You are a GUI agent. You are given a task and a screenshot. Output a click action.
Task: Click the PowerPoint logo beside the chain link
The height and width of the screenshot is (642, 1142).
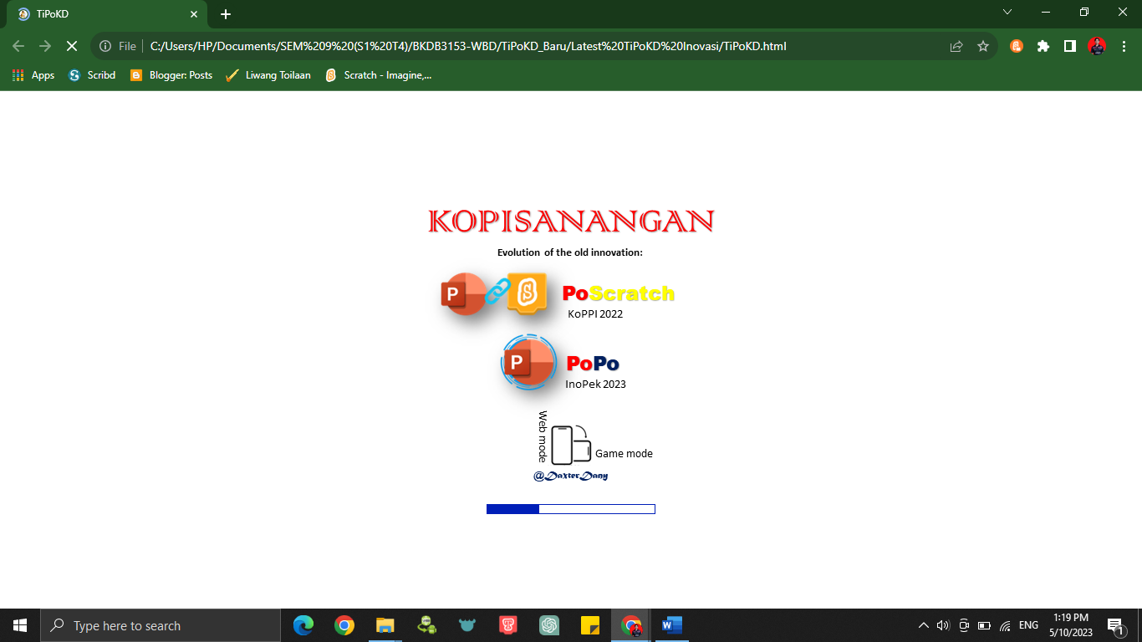(463, 294)
